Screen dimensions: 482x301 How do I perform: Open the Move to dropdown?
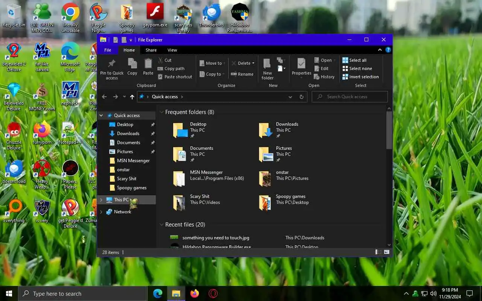click(x=213, y=63)
